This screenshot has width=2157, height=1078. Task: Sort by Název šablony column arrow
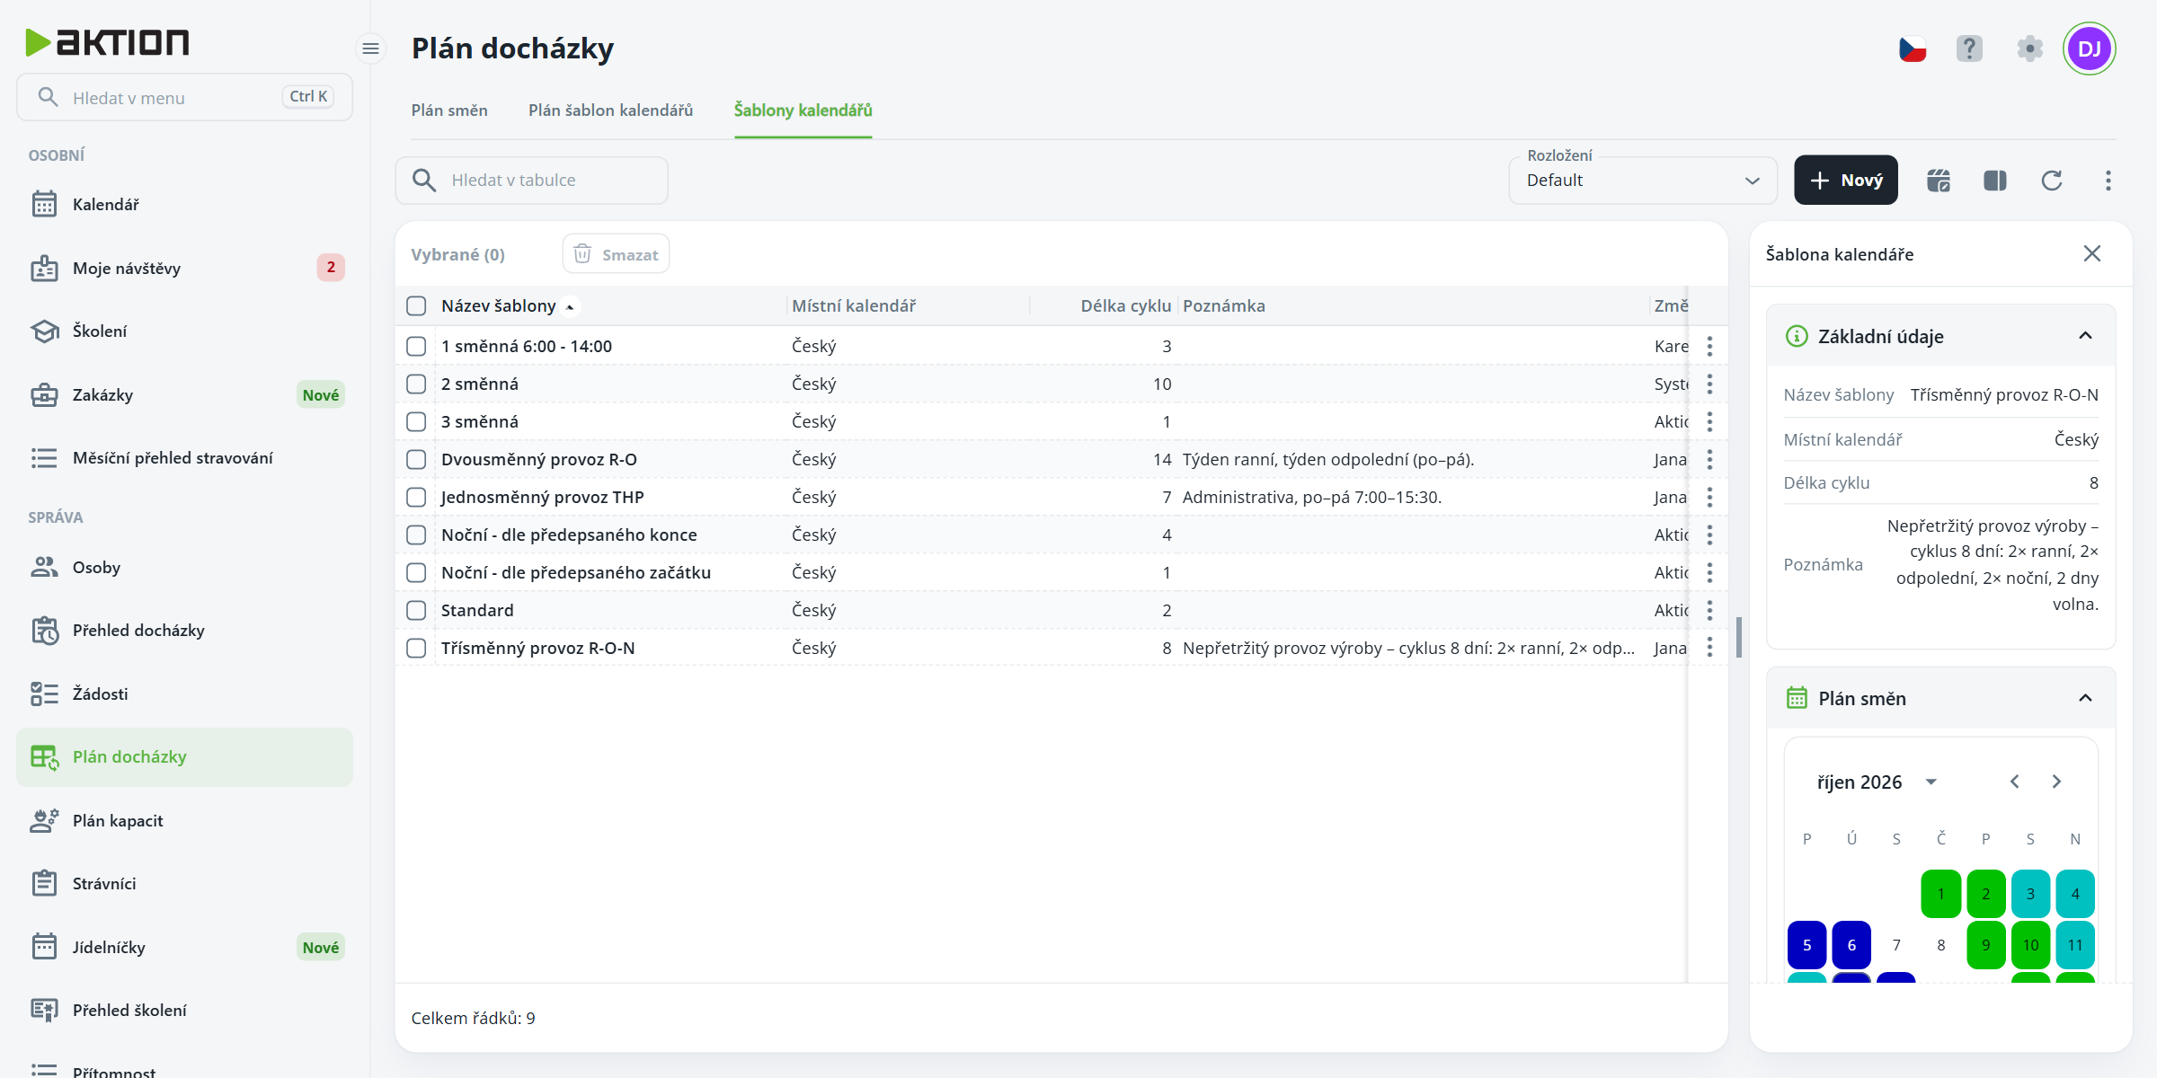coord(570,307)
